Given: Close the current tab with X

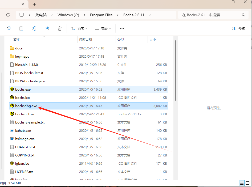Looking at the screenshot, I should coord(23,4).
